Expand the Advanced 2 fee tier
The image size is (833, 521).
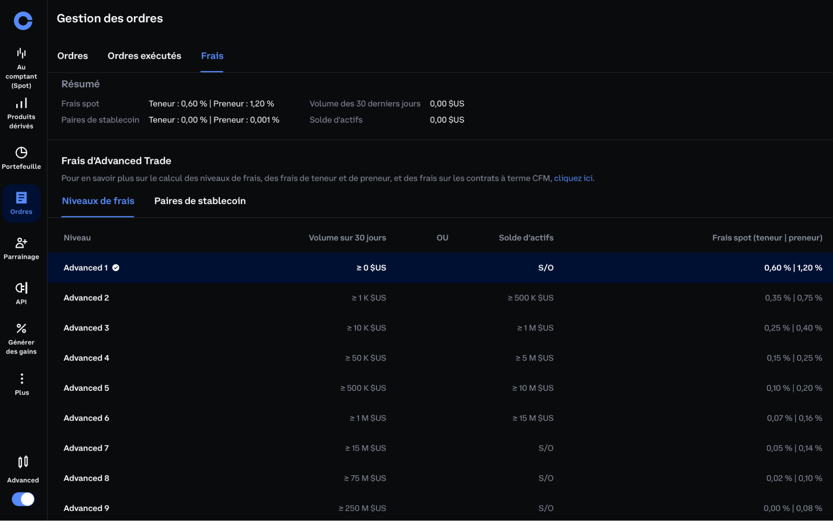click(86, 297)
